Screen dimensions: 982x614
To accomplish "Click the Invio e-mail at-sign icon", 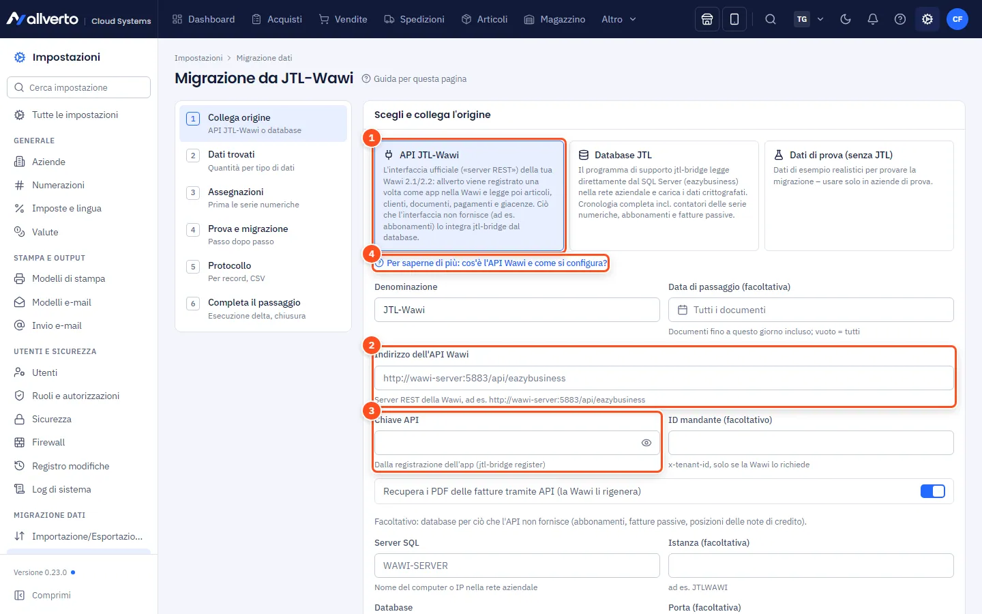I will click(20, 325).
